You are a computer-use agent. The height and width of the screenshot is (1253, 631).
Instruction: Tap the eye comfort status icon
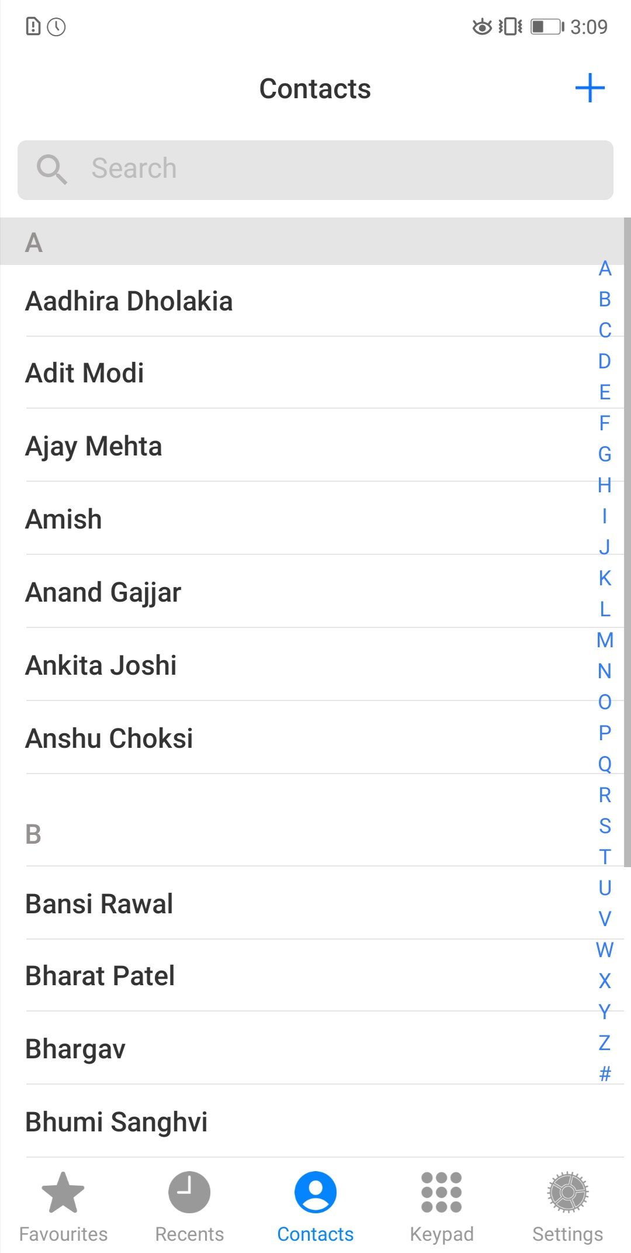tap(482, 27)
